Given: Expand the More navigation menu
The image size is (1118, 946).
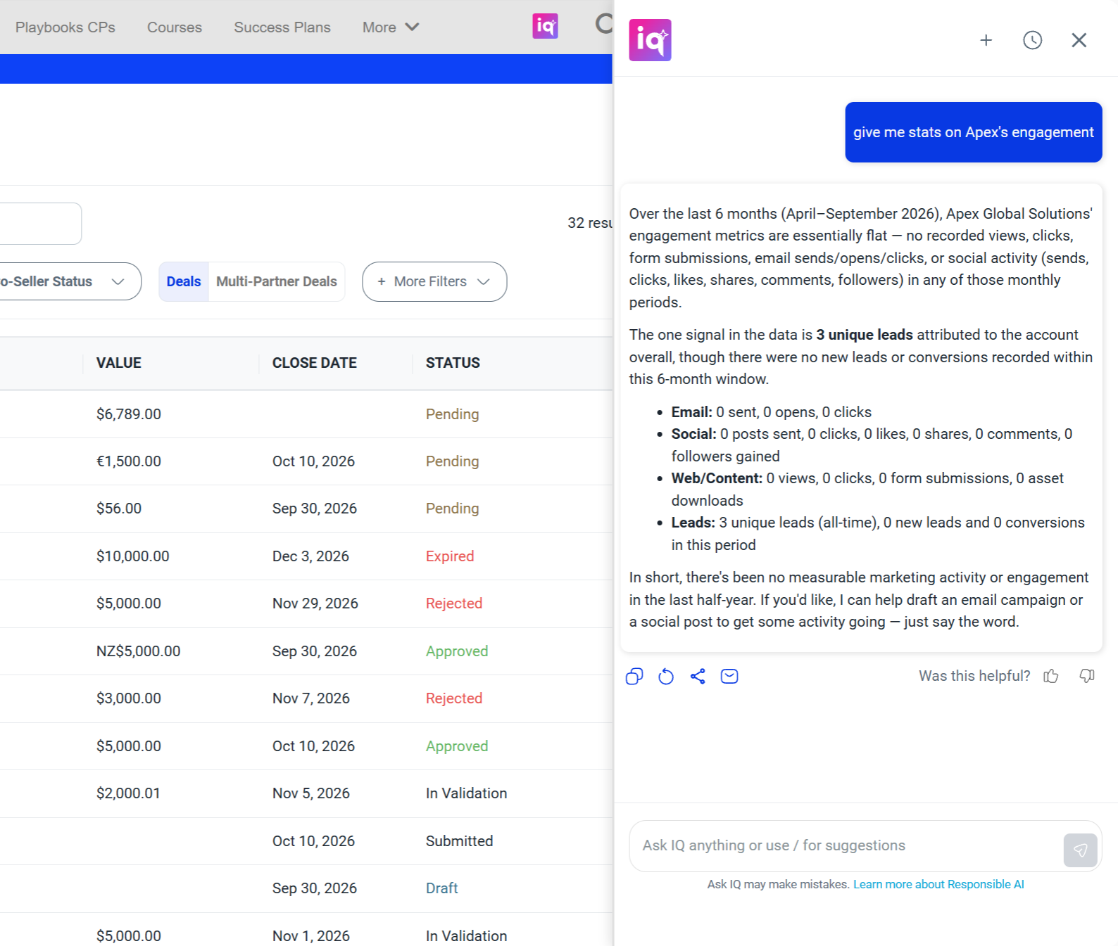Looking at the screenshot, I should click(x=391, y=27).
